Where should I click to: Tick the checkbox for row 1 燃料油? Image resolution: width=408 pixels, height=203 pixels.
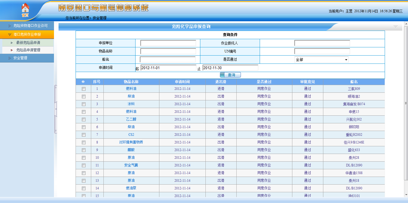point(84,89)
